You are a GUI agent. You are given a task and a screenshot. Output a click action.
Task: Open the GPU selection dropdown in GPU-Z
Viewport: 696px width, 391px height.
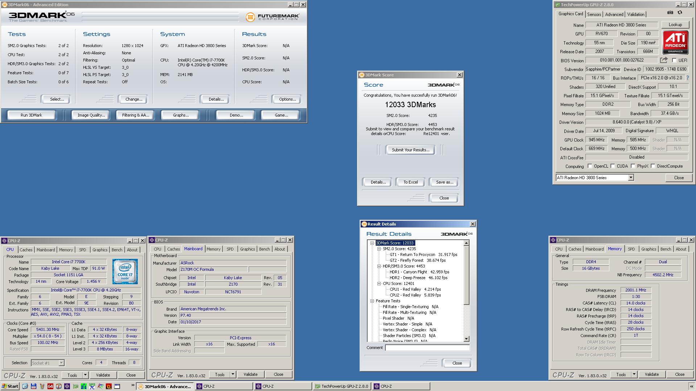coord(631,177)
